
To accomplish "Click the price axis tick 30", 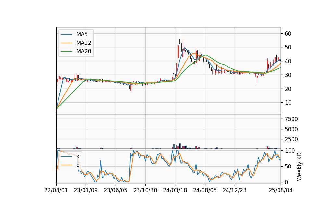I will pyautogui.click(x=288, y=75).
